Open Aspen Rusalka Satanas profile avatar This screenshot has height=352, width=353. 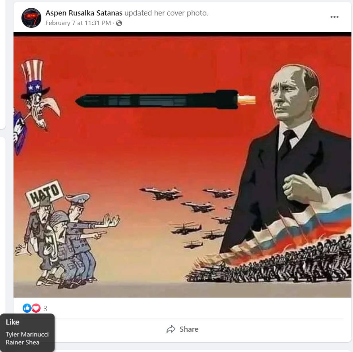[31, 18]
